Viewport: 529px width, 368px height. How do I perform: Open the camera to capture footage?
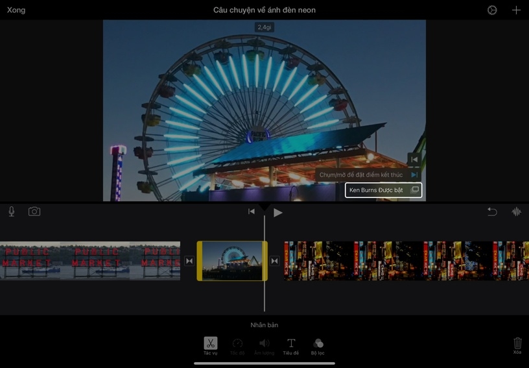coord(34,212)
